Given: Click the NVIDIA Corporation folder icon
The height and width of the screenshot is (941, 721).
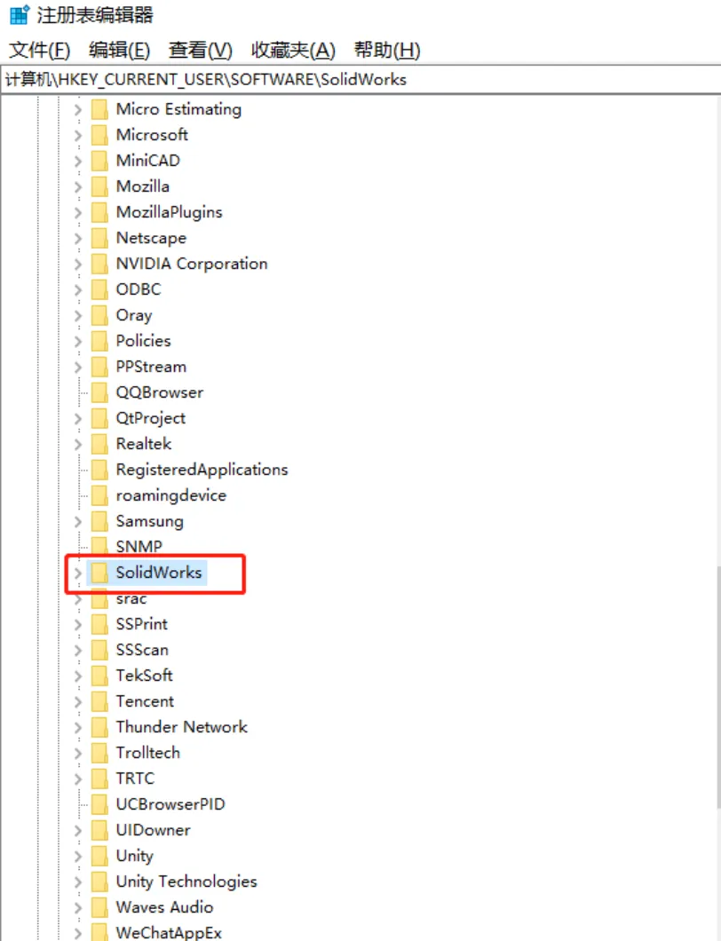Looking at the screenshot, I should [99, 264].
